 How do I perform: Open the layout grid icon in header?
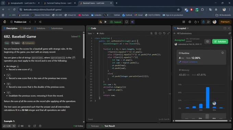(184, 22)
